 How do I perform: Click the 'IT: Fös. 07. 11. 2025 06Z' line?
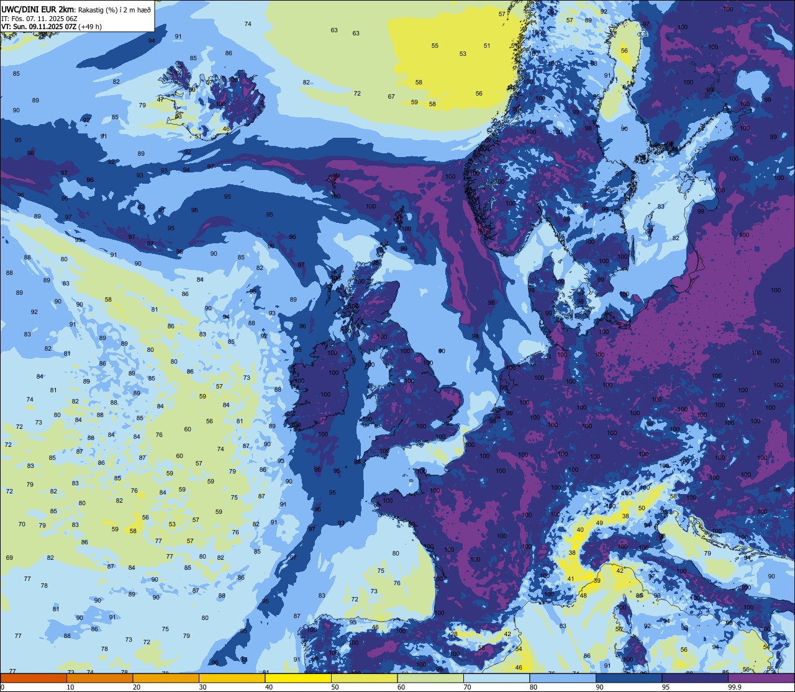(x=39, y=18)
